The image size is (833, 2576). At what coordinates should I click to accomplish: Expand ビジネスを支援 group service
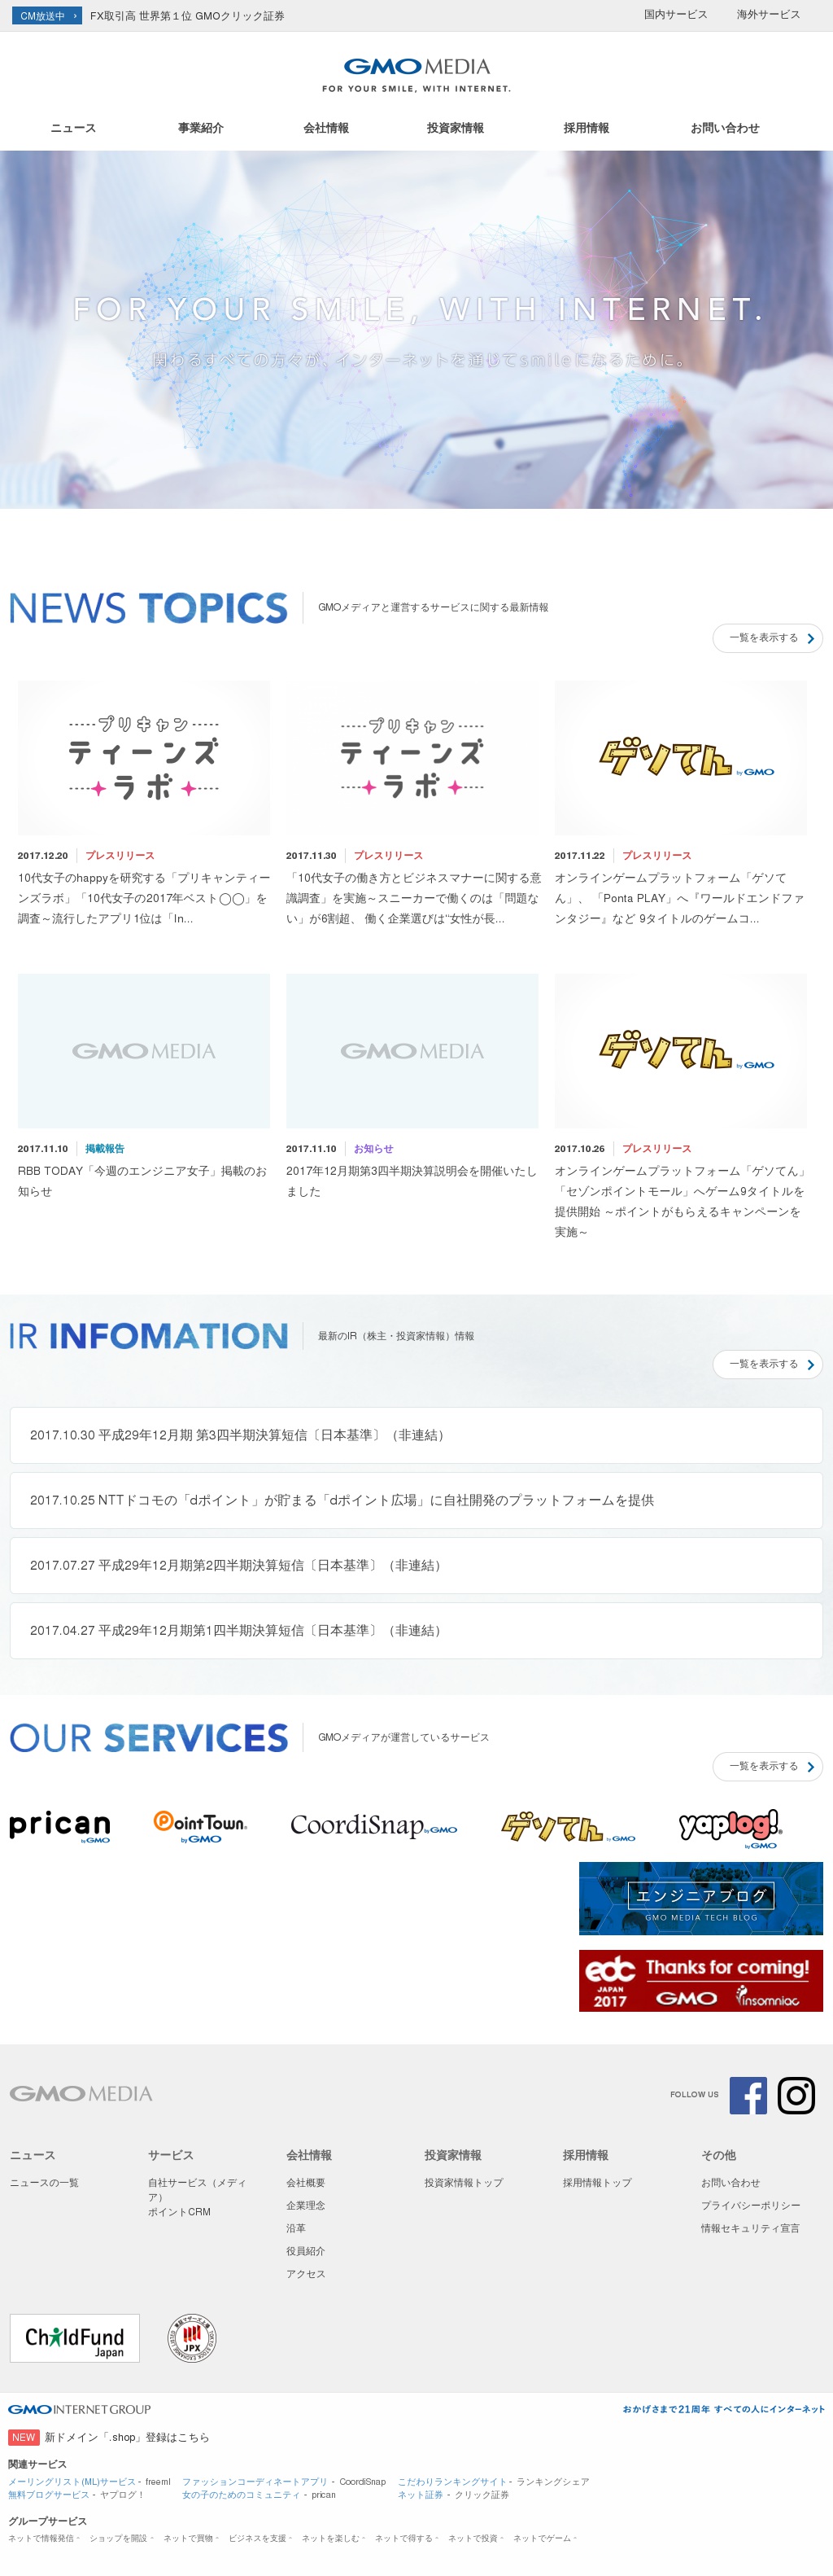pyautogui.click(x=260, y=2538)
